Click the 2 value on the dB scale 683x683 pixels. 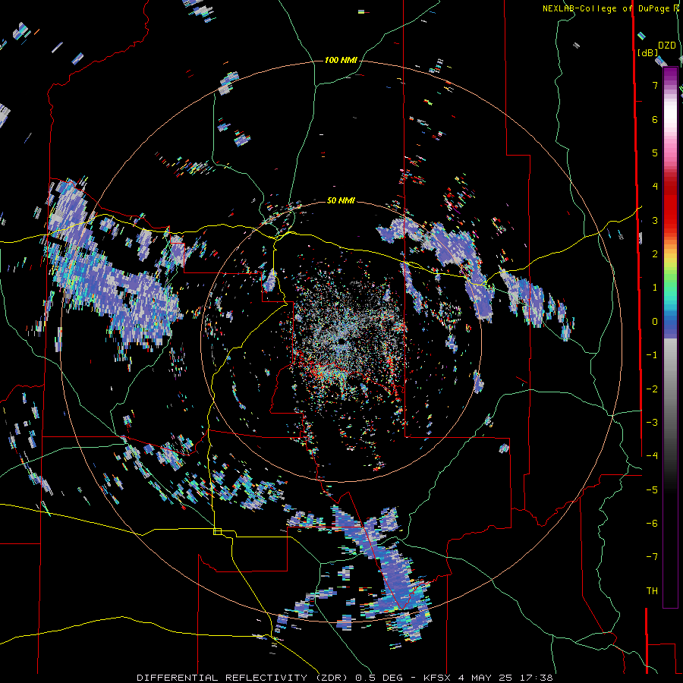coord(655,254)
